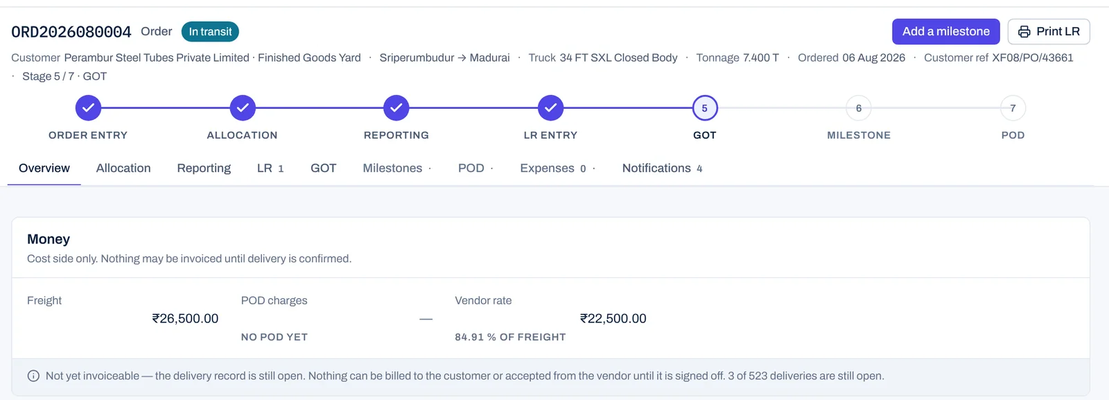Click the MILESTONE stage label

pos(859,135)
